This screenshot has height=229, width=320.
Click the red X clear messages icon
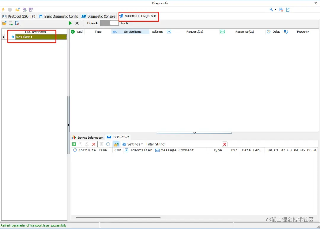tap(94, 144)
